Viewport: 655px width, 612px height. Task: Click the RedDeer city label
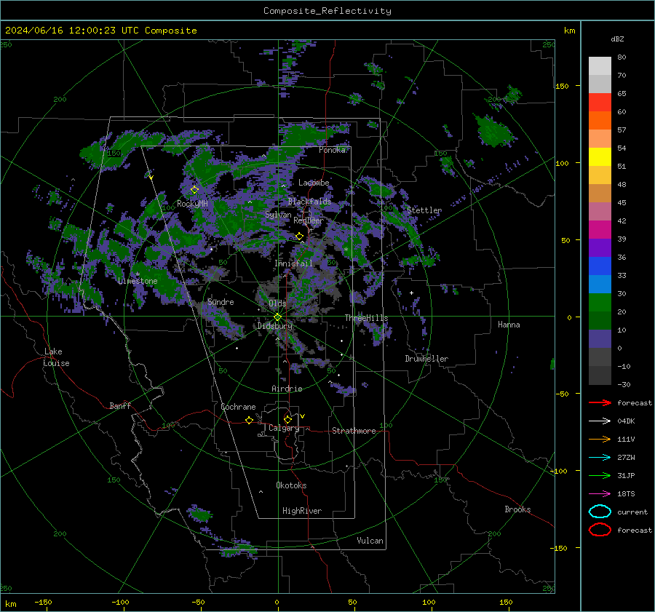(309, 220)
